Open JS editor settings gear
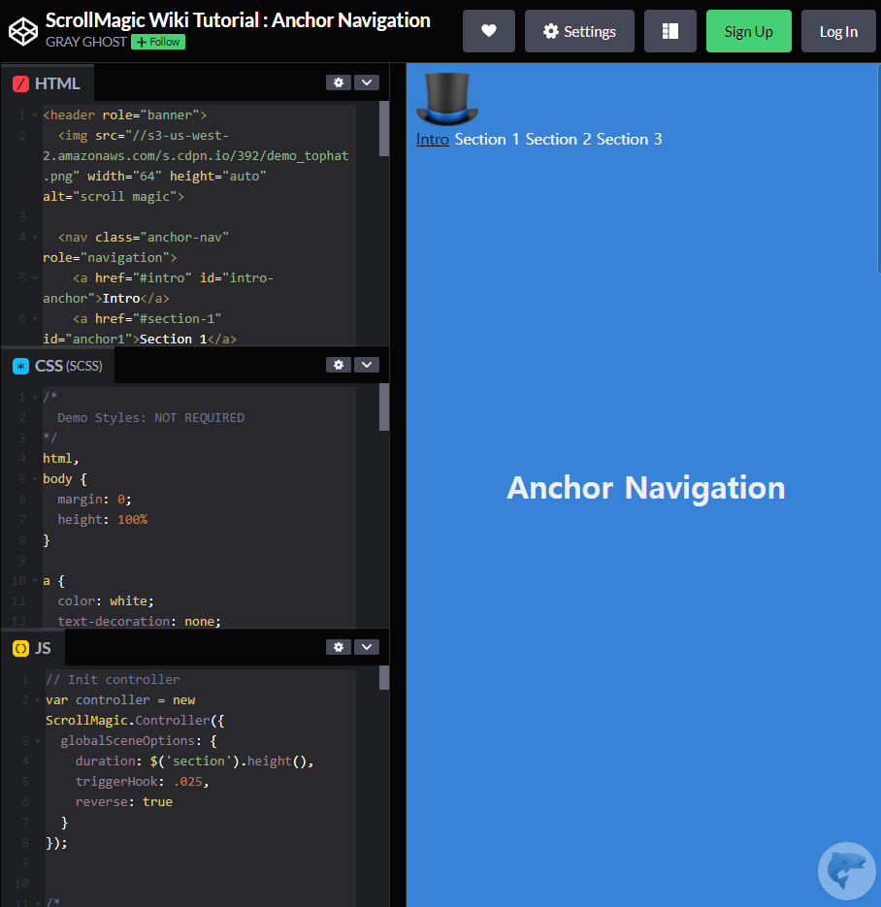 click(339, 647)
